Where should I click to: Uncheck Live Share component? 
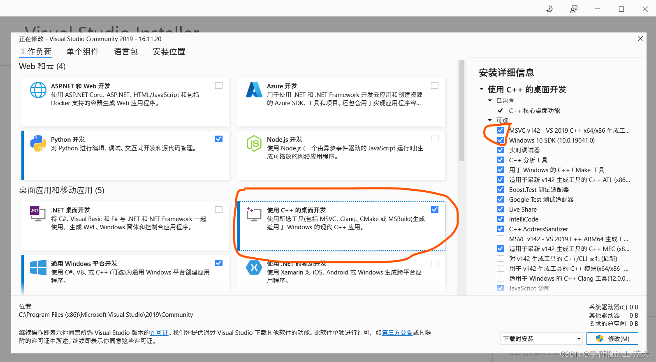pyautogui.click(x=501, y=209)
